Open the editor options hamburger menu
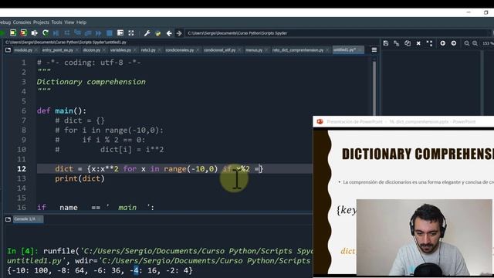Screen dimensions: 494x278 (x=374, y=49)
